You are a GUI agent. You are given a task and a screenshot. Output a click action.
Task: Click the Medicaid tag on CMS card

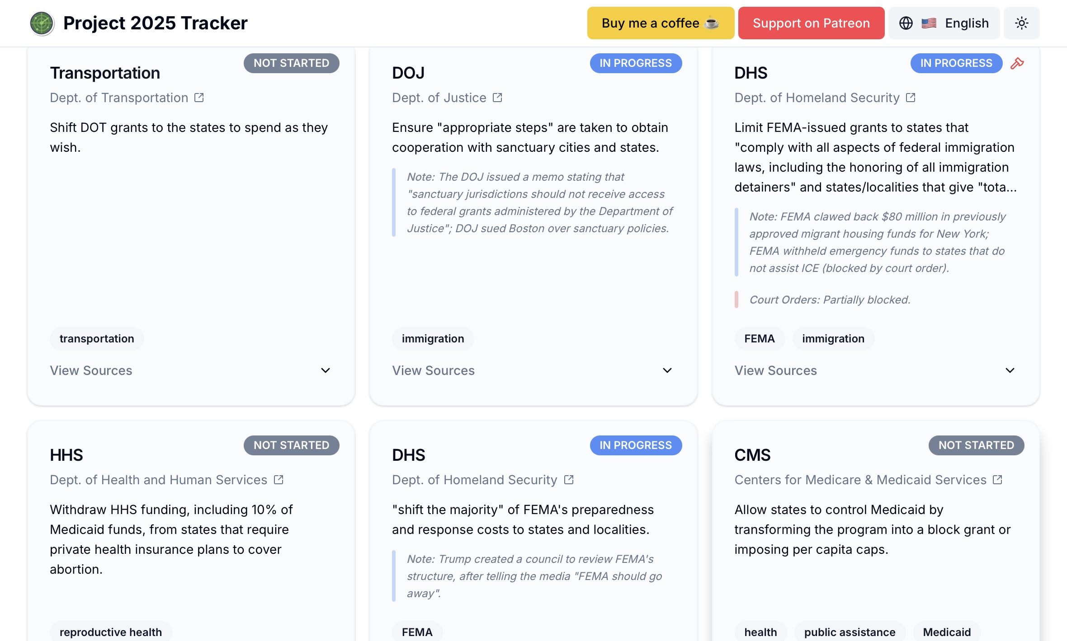[947, 632]
